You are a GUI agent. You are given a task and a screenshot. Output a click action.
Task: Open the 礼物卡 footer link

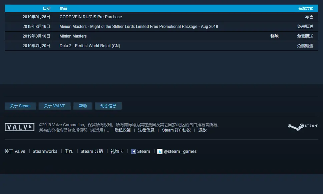[x=117, y=151]
